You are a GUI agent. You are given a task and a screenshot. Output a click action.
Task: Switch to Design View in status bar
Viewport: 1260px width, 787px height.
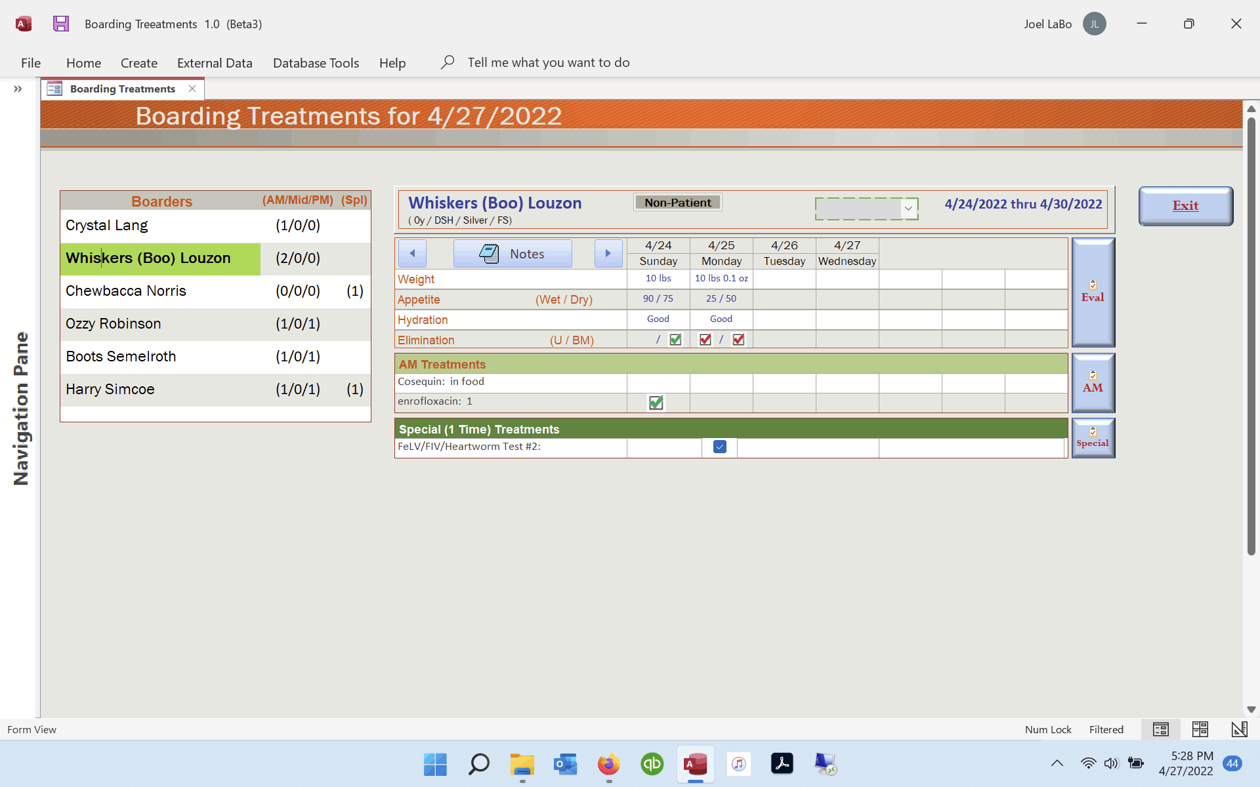pos(1239,729)
